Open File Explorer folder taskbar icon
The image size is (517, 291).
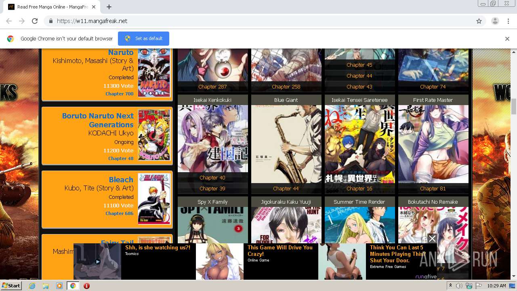coord(46,286)
